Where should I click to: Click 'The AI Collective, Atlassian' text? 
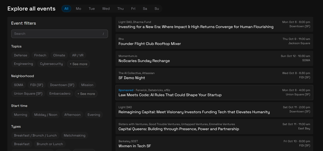[x=136, y=73]
